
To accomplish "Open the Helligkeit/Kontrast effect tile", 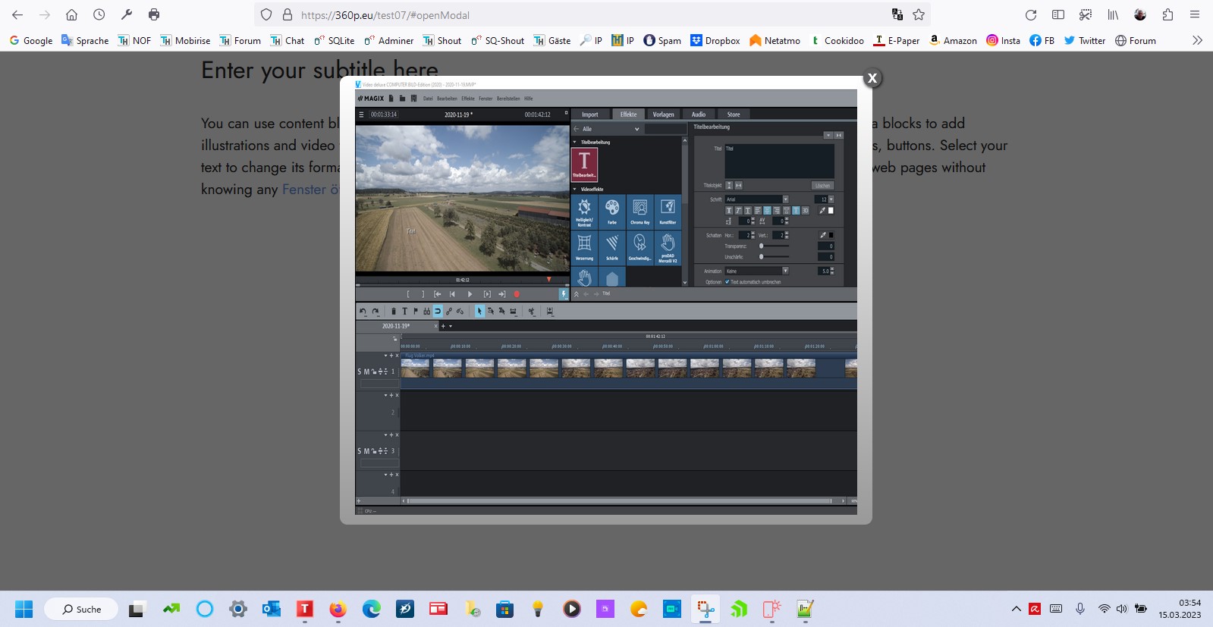I will [x=584, y=212].
